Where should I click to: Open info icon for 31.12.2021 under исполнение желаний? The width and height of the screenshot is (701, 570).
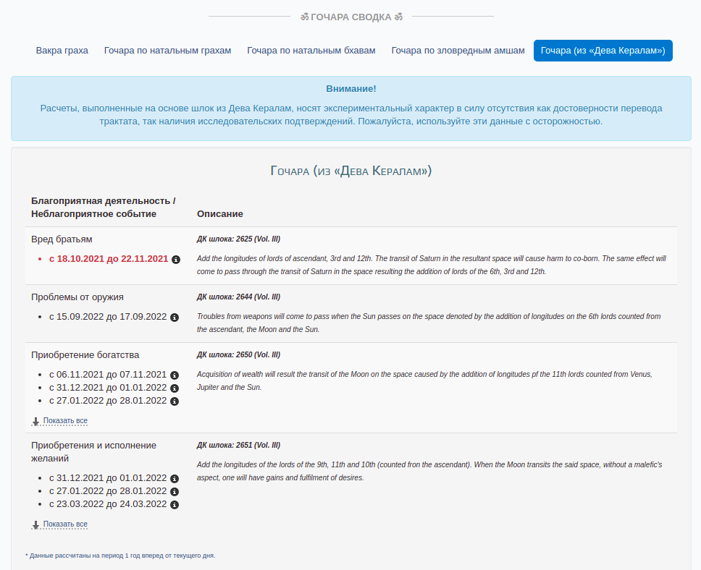click(175, 478)
